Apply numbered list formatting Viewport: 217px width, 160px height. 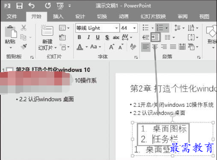pyautogui.click(x=160, y=28)
